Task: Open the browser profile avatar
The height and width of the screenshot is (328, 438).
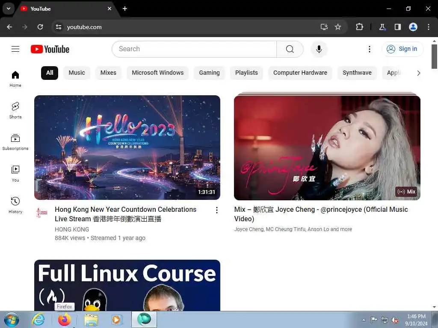Action: [413, 27]
